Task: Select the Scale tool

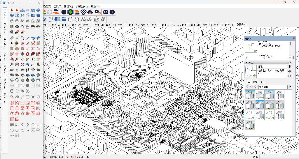Action: pos(38,54)
